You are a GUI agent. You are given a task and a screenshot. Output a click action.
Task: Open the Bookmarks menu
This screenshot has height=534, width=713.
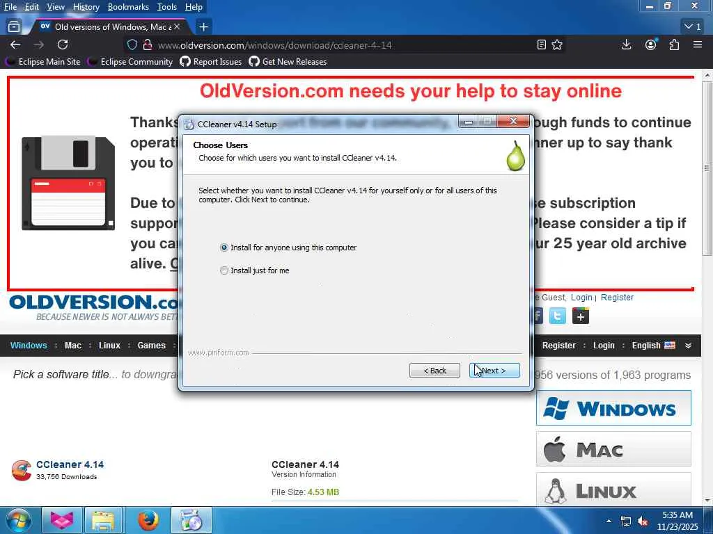point(128,7)
